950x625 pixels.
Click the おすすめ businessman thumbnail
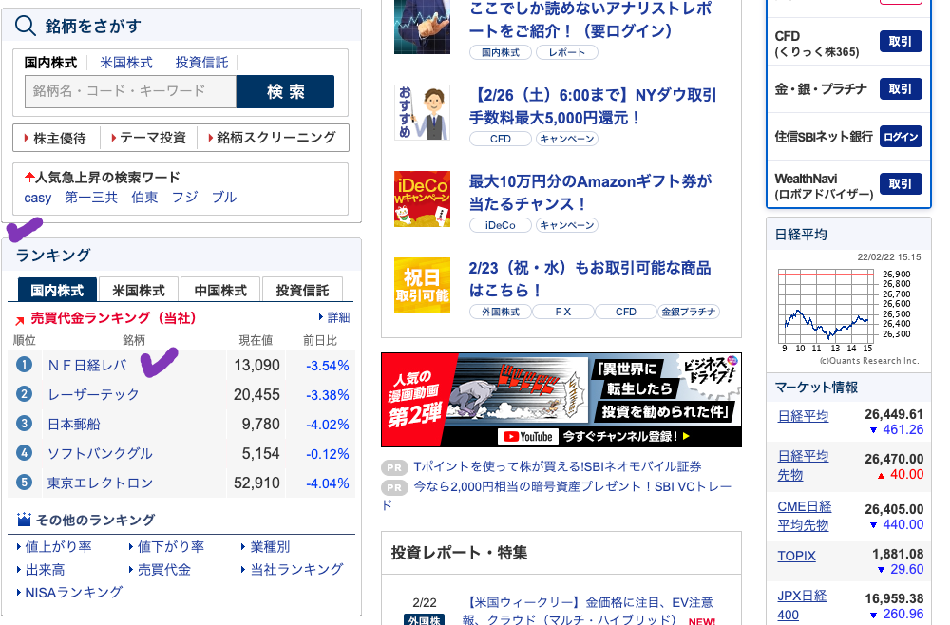point(422,113)
